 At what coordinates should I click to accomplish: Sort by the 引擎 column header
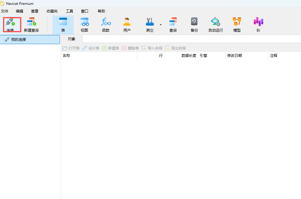click(211, 56)
